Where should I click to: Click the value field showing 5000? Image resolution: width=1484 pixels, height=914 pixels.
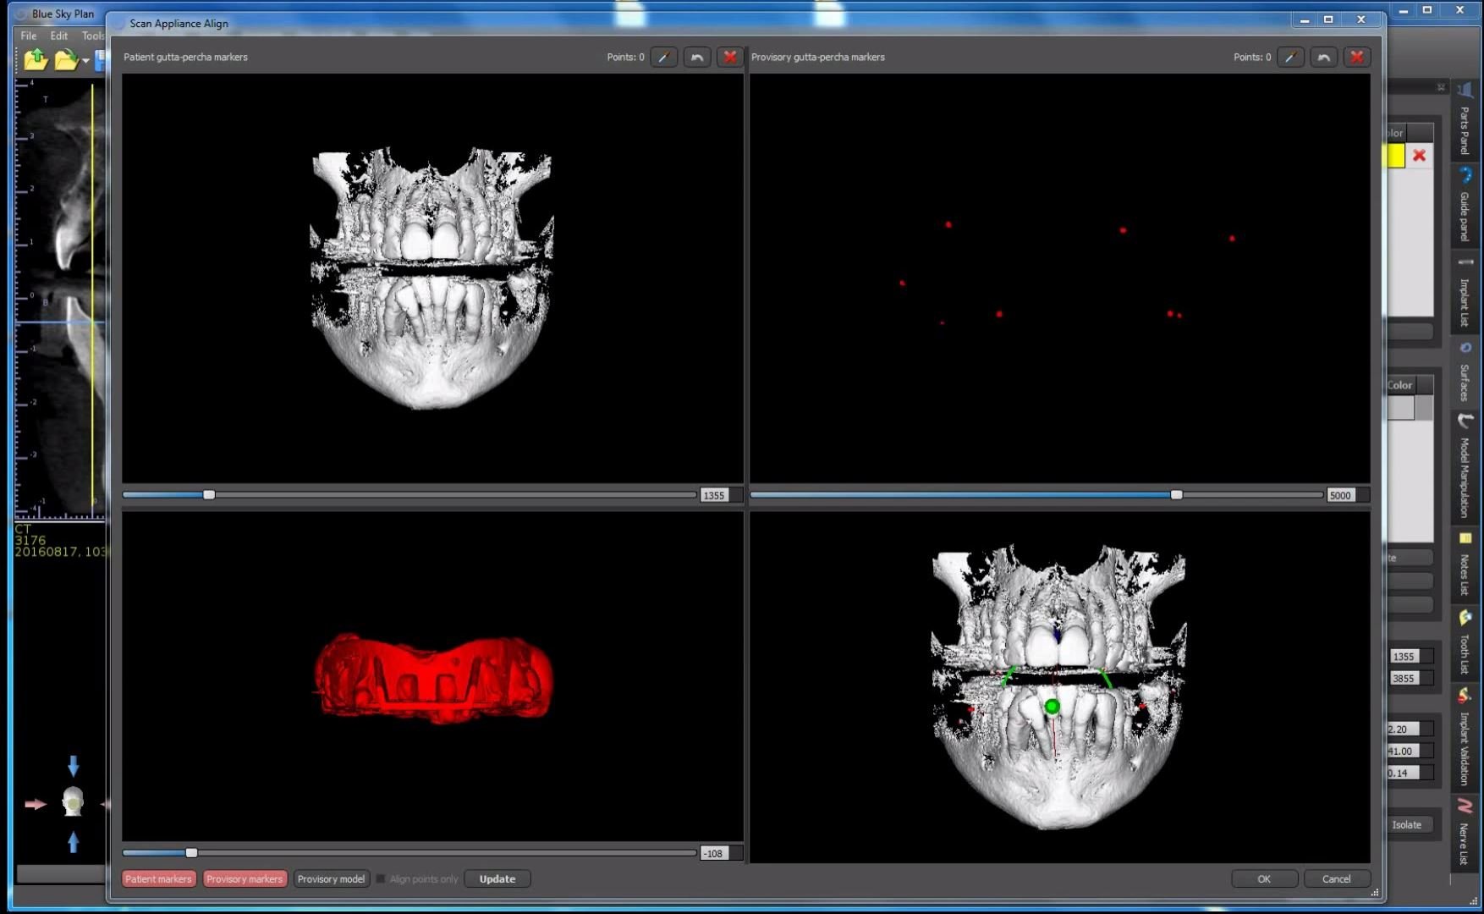pyautogui.click(x=1342, y=494)
